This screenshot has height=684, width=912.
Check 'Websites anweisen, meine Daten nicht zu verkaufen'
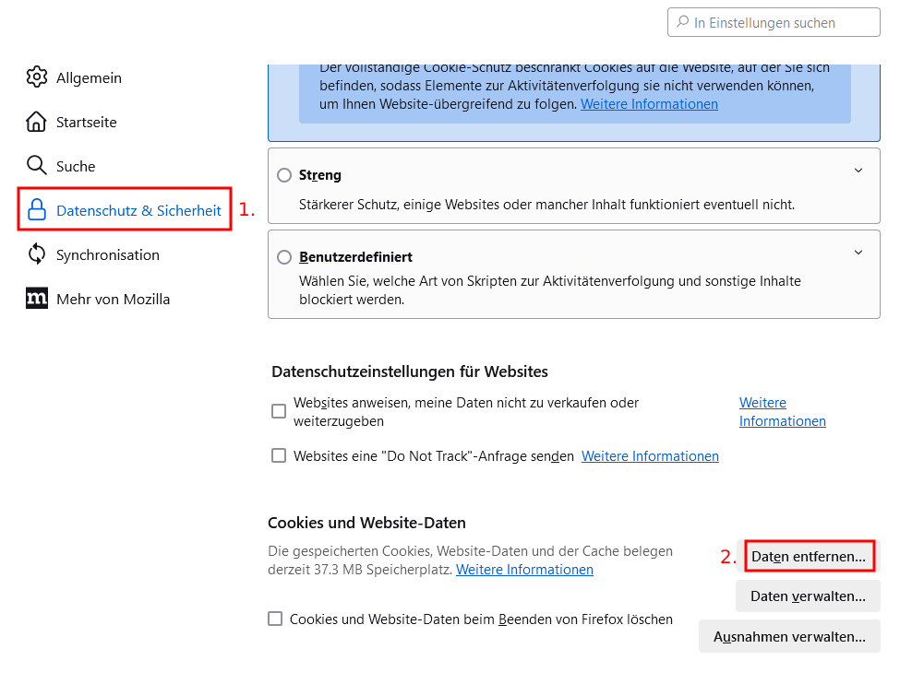tap(279, 411)
